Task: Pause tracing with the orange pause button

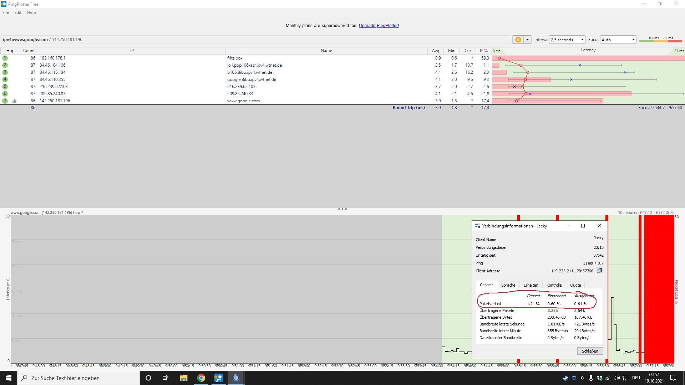Action: pos(518,40)
